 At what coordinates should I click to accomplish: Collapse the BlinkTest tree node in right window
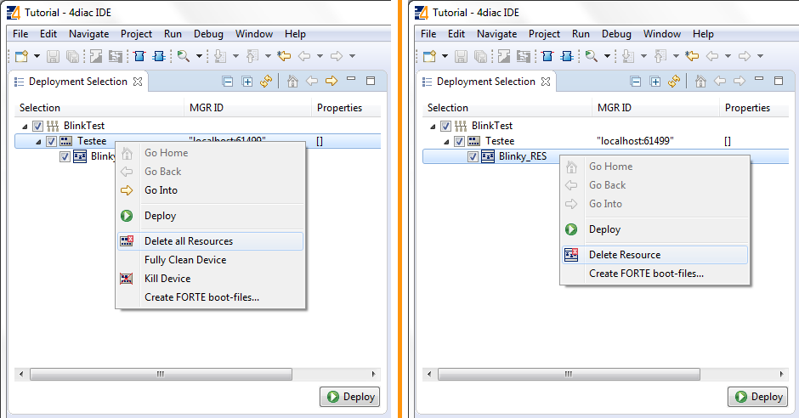[x=433, y=126]
